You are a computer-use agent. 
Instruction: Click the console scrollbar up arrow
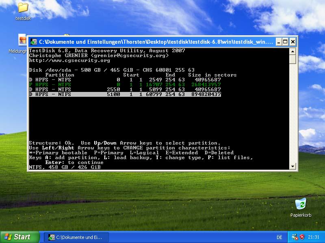pyautogui.click(x=292, y=51)
